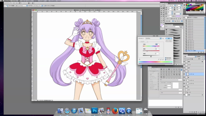Viewport: 206px width, 116px height.
Task: Open iTunes from the Dock
Action: point(74,111)
